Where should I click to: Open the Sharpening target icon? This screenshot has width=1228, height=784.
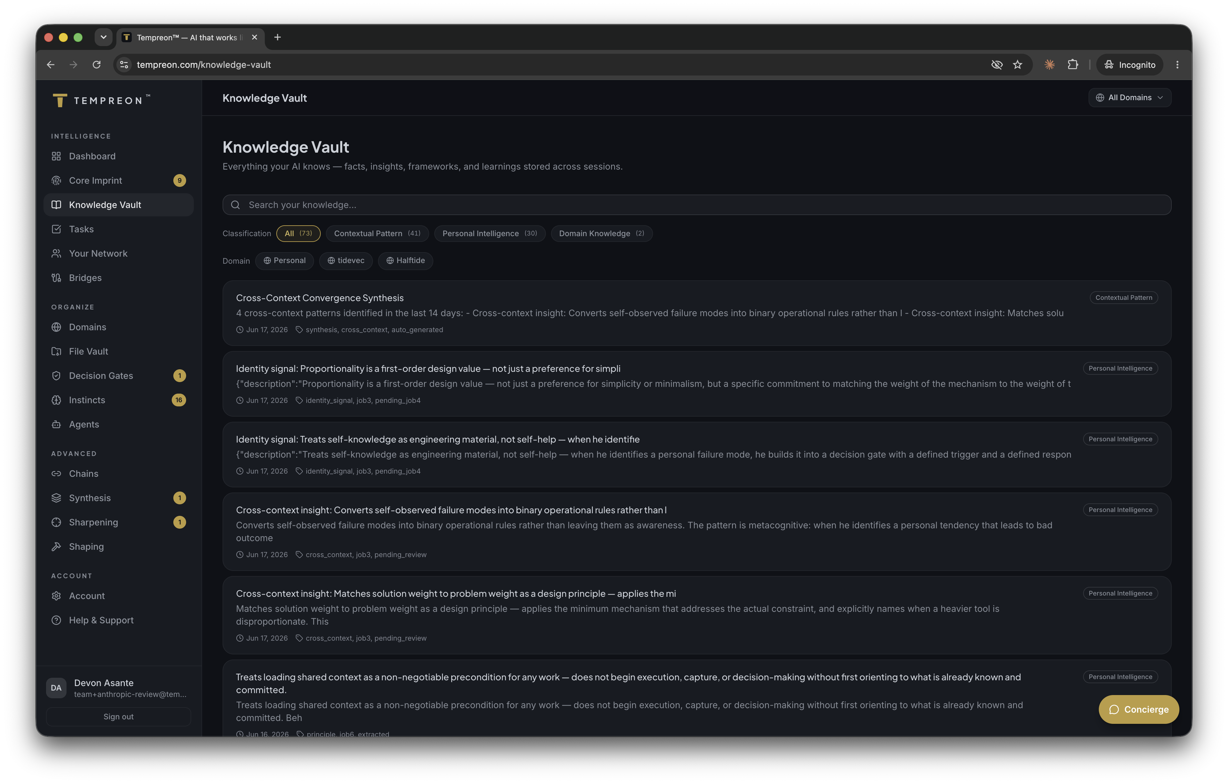[56, 522]
